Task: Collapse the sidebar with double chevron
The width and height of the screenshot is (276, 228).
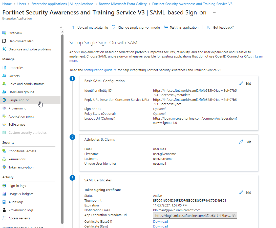Action: [x=61, y=27]
